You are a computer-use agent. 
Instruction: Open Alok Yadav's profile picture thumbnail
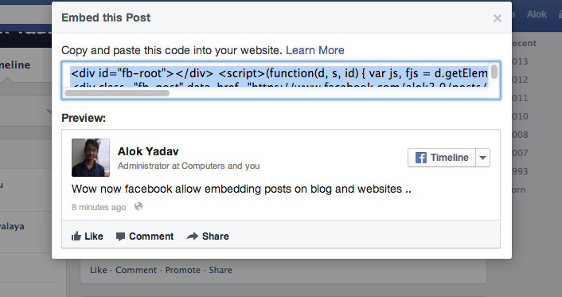click(91, 158)
